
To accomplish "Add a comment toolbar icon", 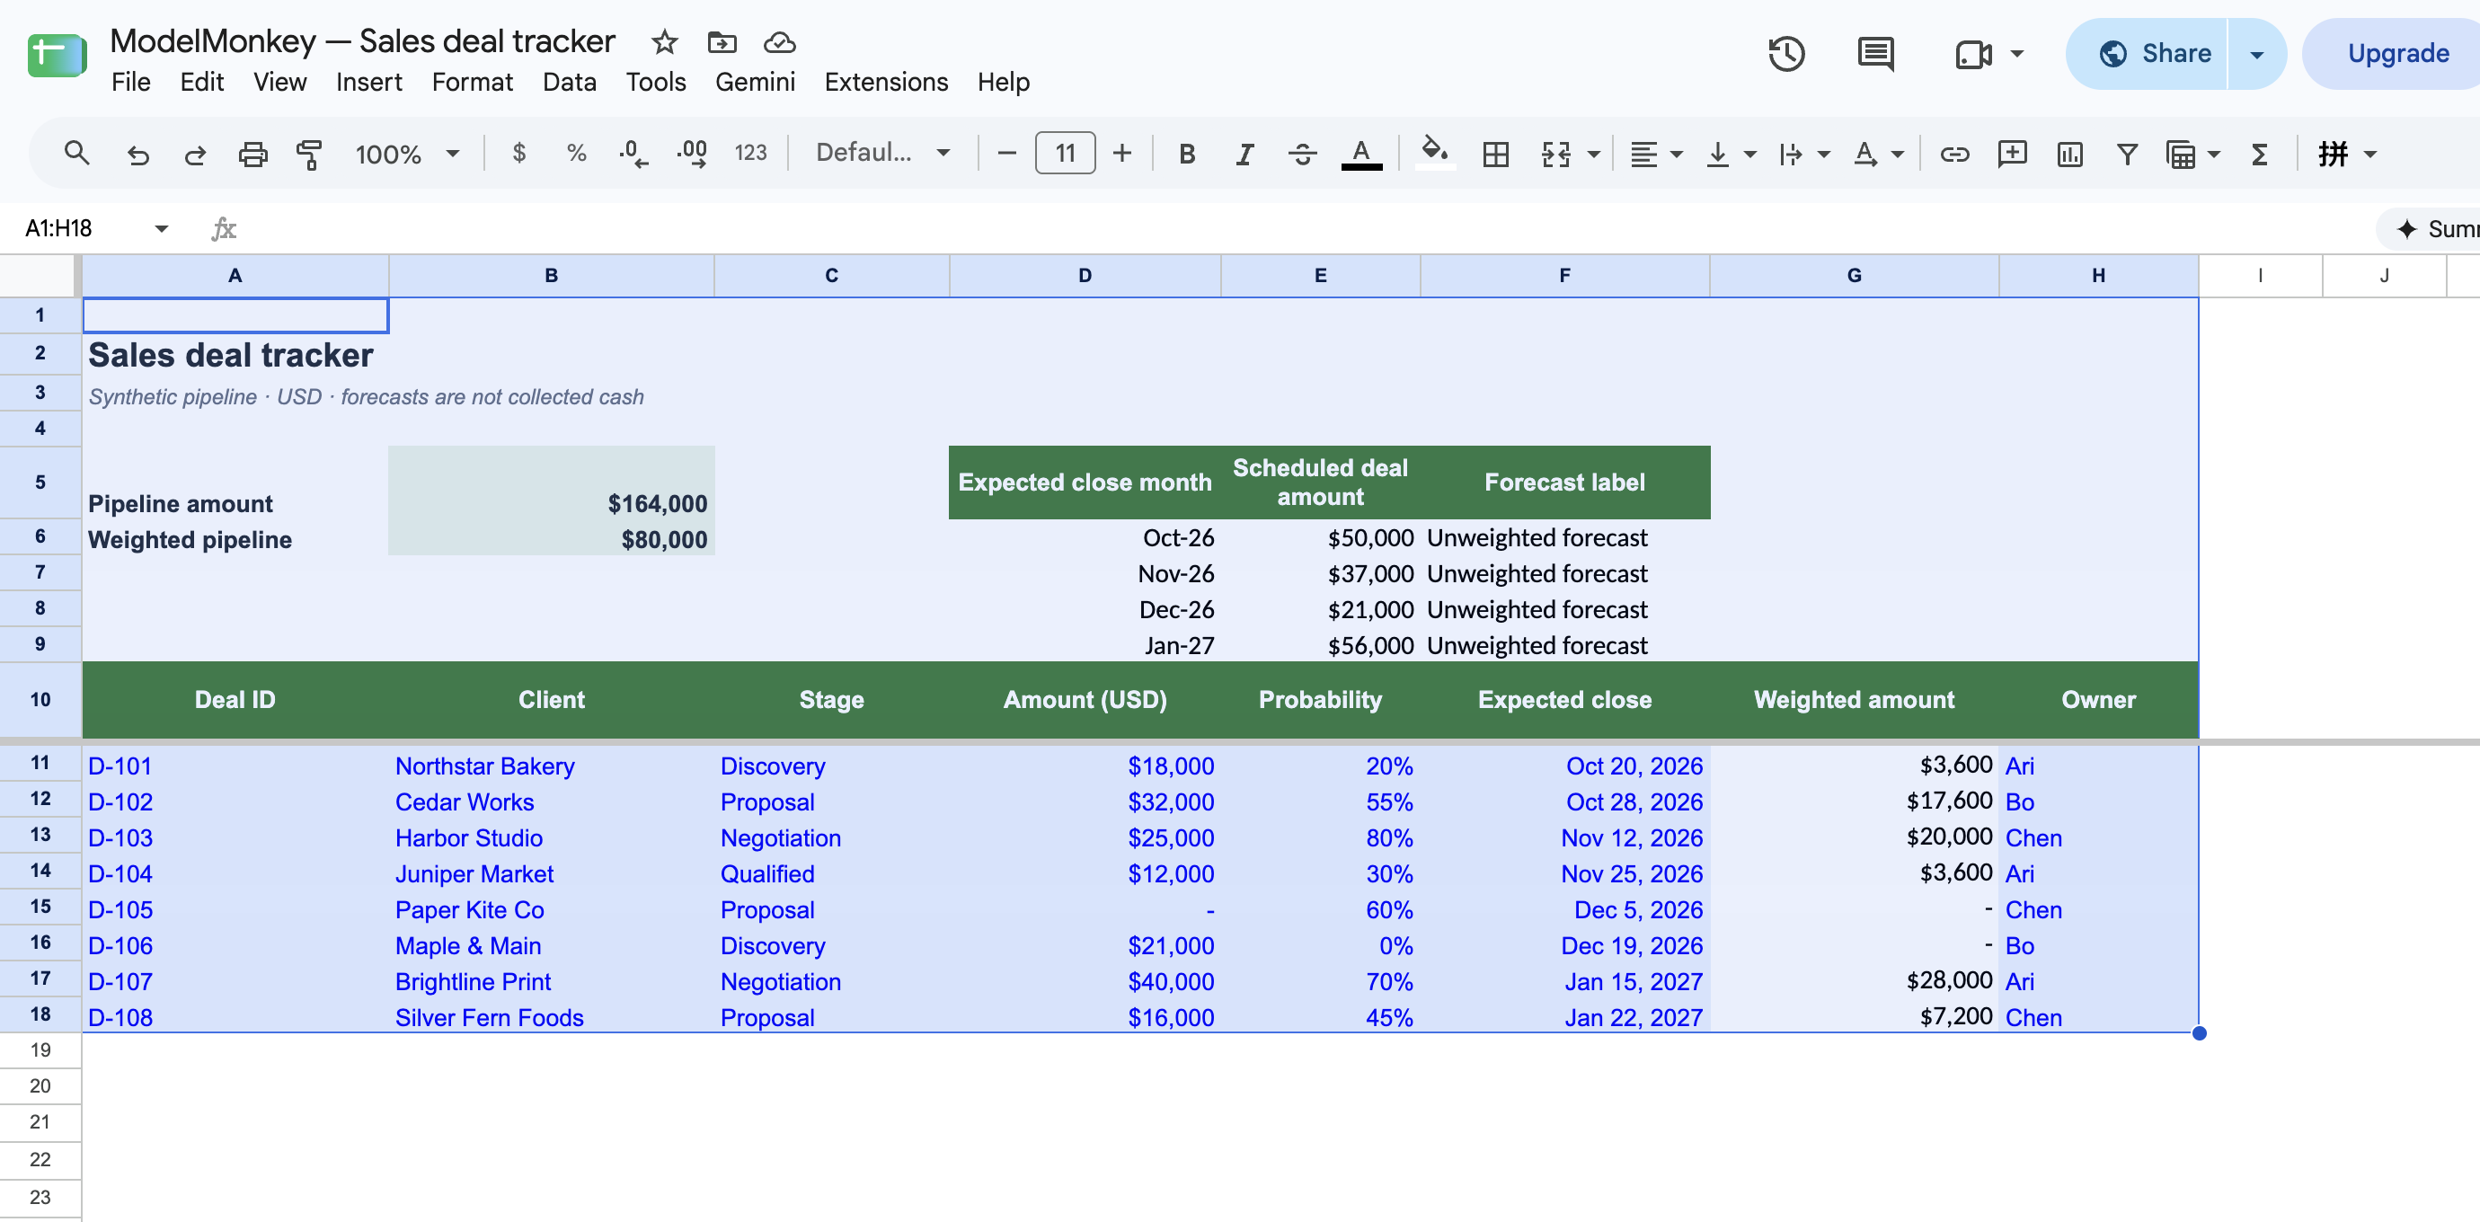I will (2011, 154).
